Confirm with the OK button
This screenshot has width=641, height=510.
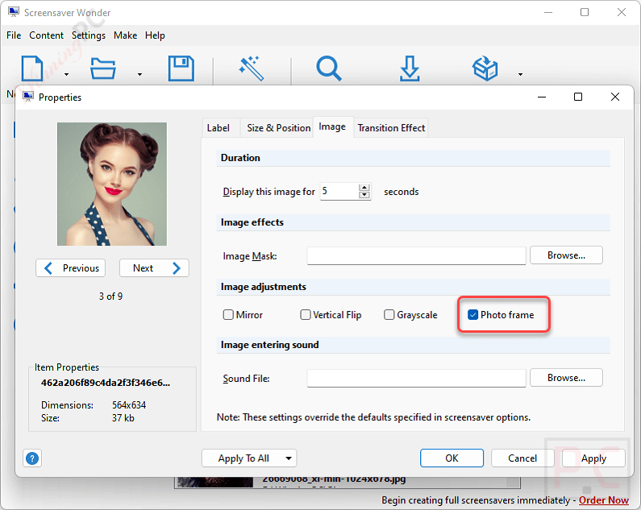(x=452, y=458)
